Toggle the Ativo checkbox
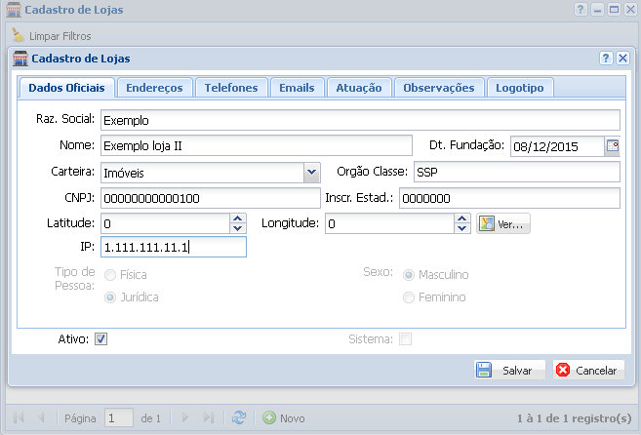This screenshot has width=641, height=435. point(101,339)
